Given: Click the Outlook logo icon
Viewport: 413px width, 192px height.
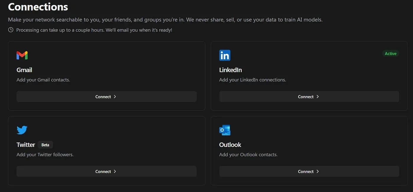Looking at the screenshot, I should click(x=225, y=130).
